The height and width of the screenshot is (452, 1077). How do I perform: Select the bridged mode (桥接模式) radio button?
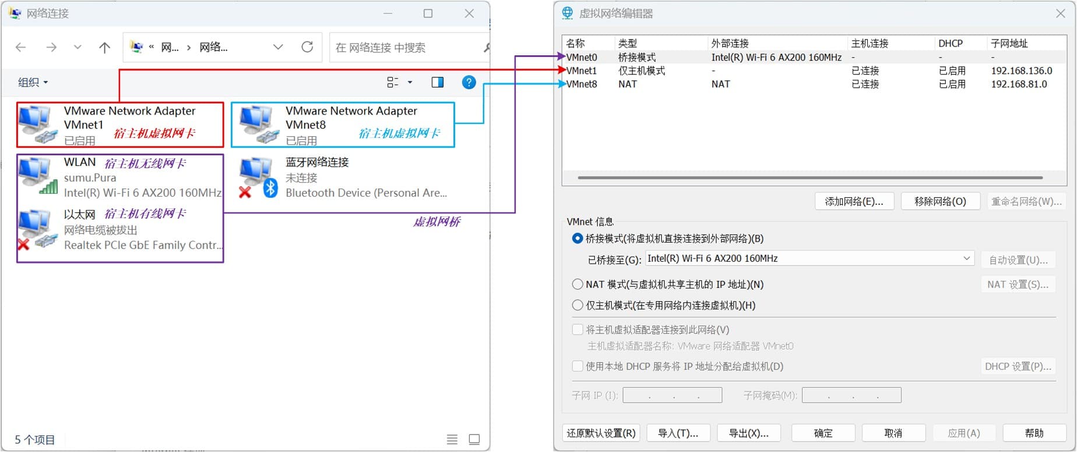(578, 239)
